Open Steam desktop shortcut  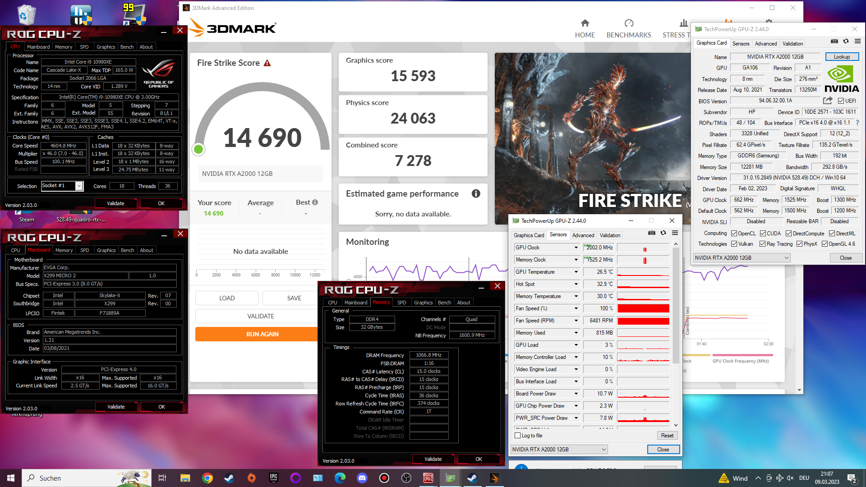pyautogui.click(x=27, y=216)
